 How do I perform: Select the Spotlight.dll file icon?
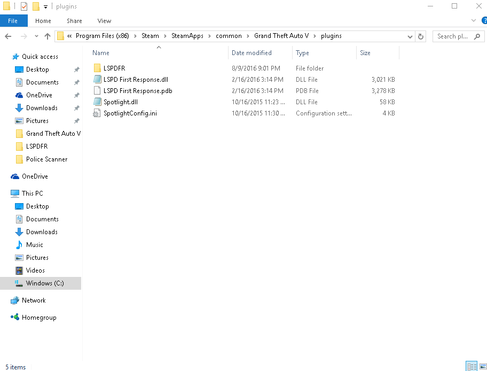point(97,102)
